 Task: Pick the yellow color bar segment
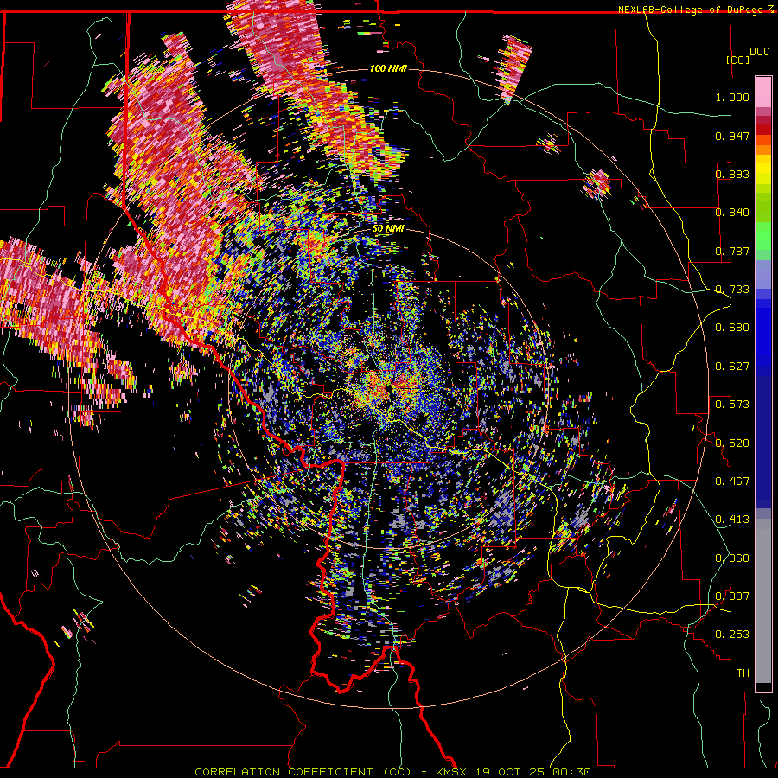(x=763, y=169)
